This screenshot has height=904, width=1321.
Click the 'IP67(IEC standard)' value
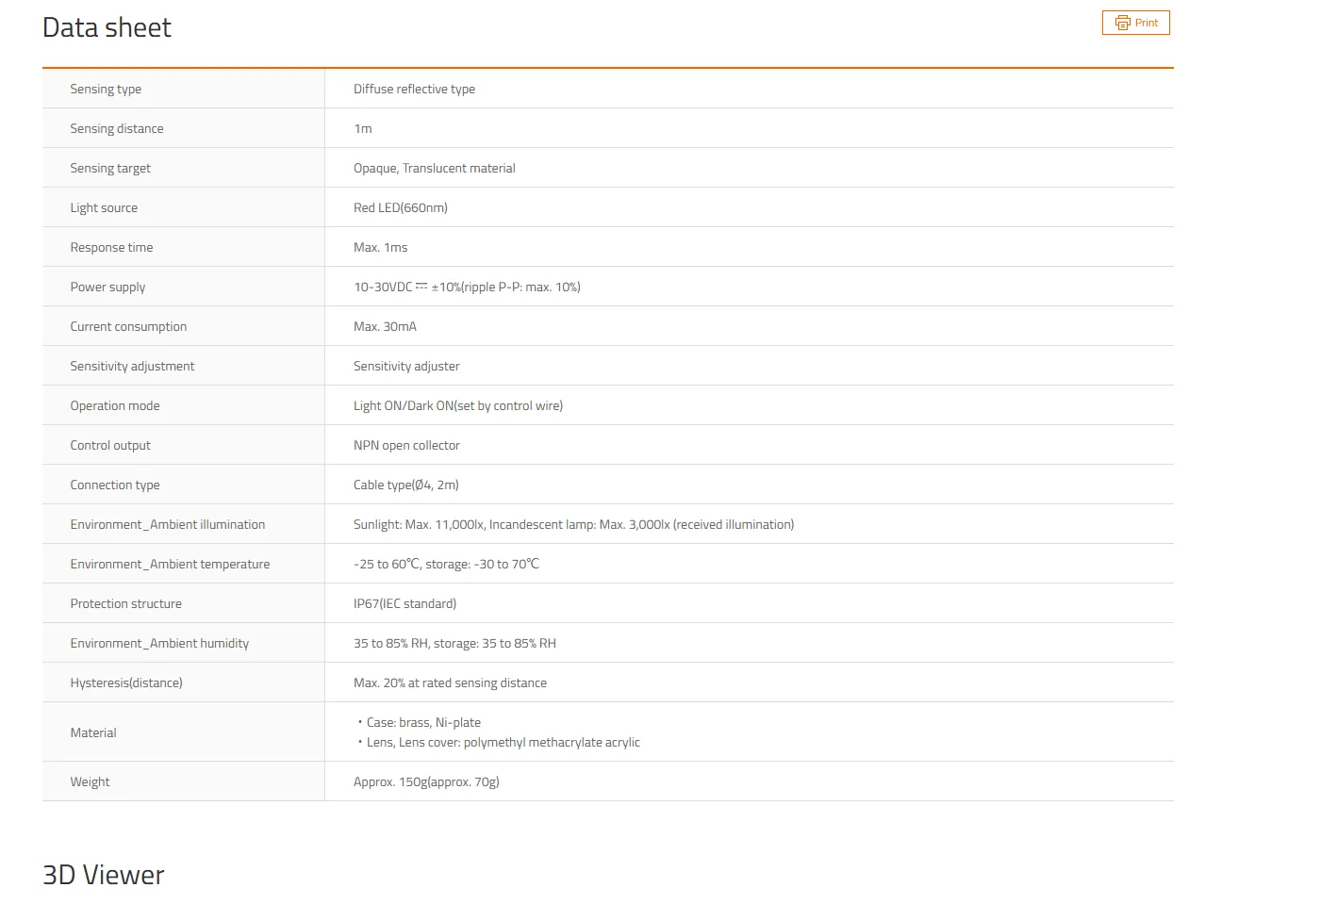click(405, 604)
